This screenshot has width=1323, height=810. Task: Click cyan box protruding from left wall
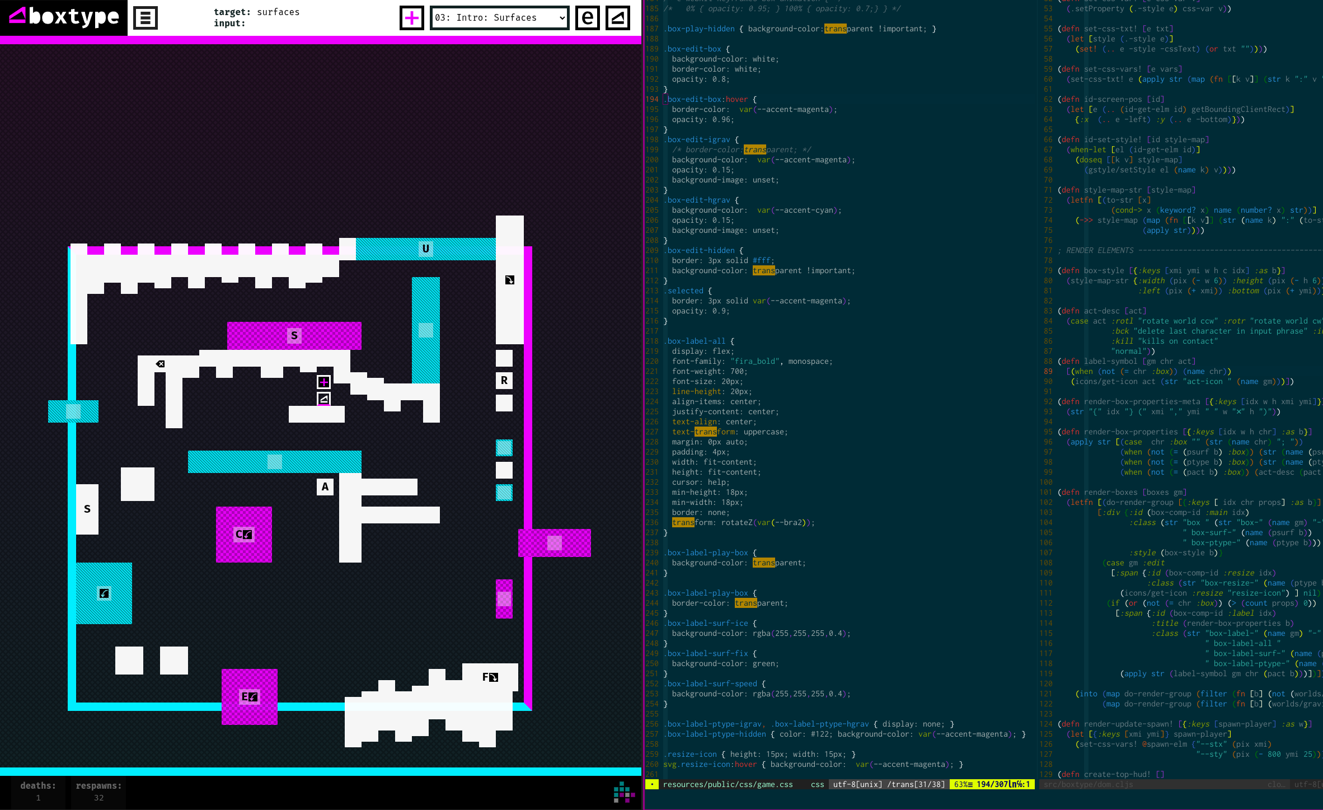click(73, 411)
